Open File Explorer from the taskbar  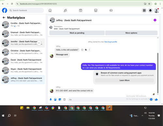tap(28, 108)
